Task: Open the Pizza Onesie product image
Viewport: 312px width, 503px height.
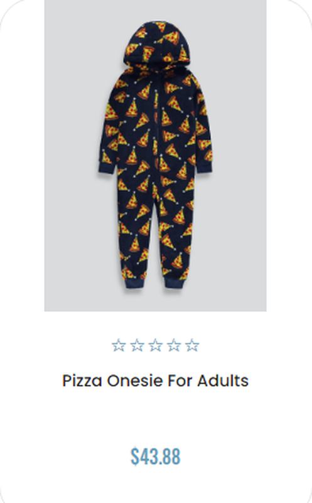Action: point(155,155)
